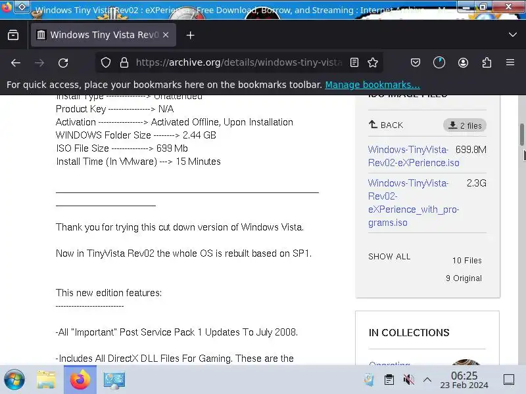Open the Extensions puzzle icon
Image resolution: width=526 pixels, height=394 pixels.
487,62
